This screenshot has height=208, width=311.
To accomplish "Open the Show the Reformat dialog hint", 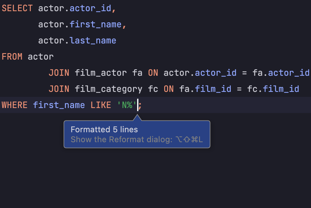I will (x=137, y=139).
